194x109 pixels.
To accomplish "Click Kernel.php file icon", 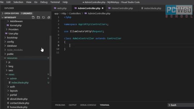I will coord(8,25).
